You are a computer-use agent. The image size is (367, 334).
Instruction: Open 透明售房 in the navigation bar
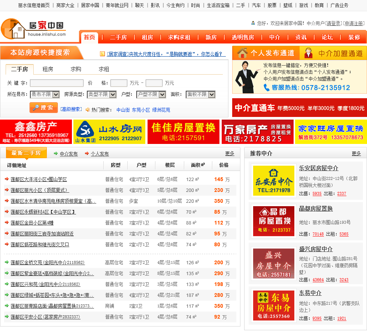(243, 37)
